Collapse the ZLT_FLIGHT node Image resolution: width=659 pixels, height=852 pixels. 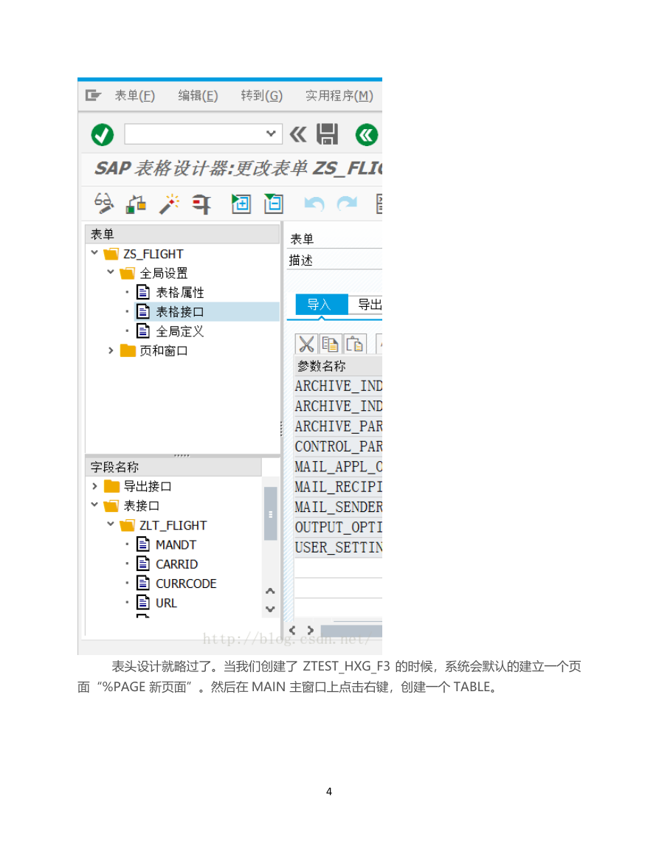(111, 524)
